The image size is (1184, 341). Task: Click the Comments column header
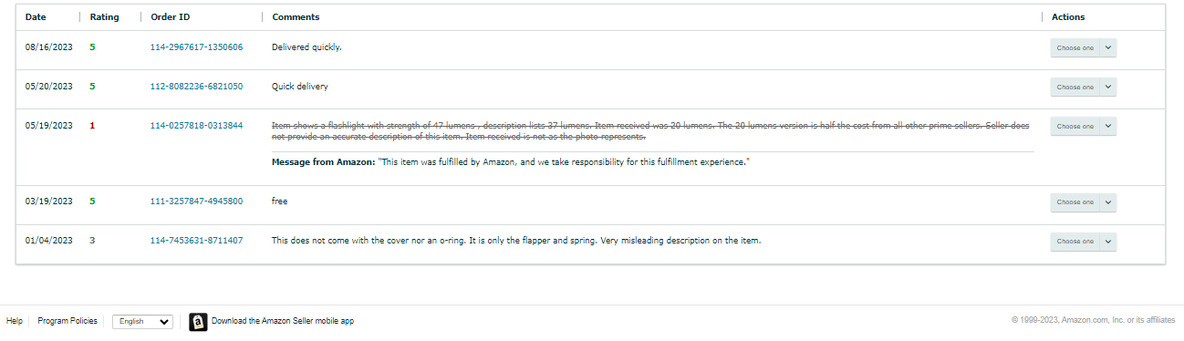296,17
